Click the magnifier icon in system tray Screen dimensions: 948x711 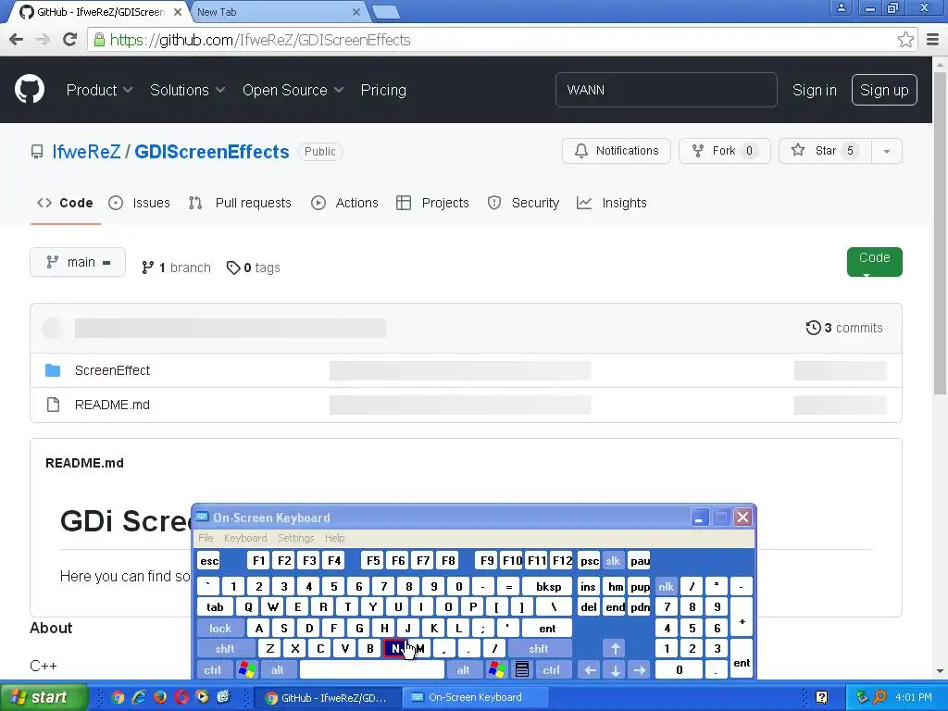tap(879, 697)
